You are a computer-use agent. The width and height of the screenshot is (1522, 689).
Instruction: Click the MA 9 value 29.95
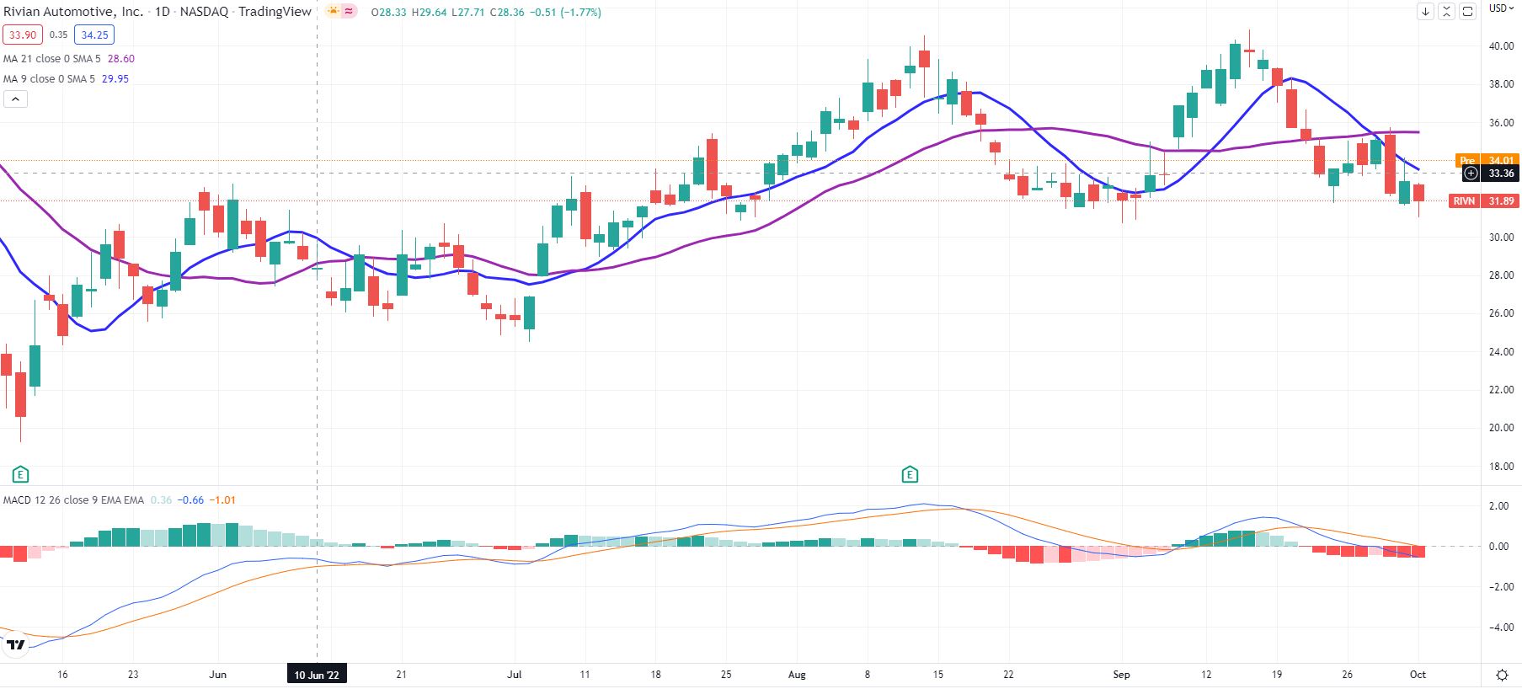point(115,79)
